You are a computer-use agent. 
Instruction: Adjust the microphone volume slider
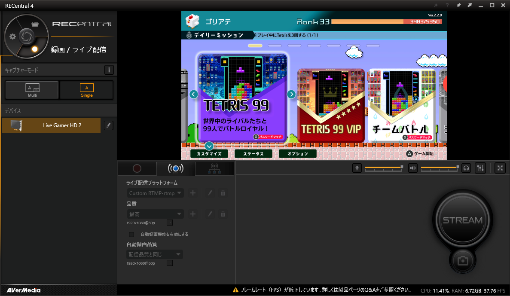[x=384, y=168]
